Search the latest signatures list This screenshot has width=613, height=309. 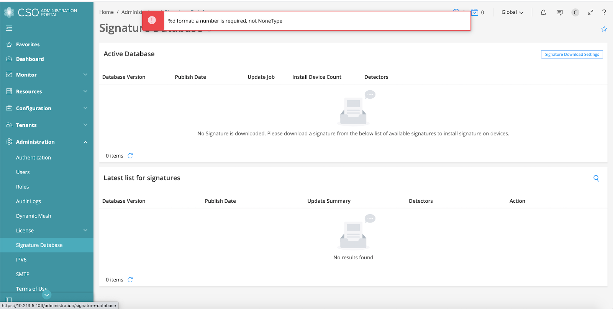(x=596, y=178)
